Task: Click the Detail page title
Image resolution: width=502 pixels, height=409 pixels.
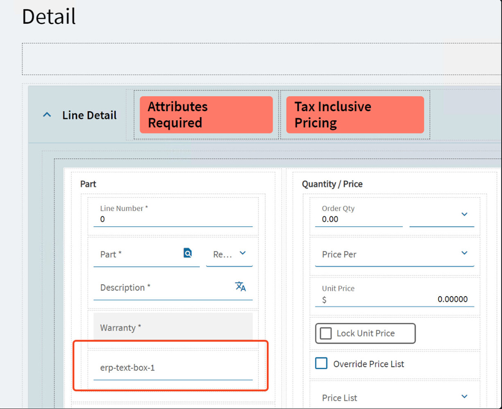Action: pyautogui.click(x=48, y=16)
